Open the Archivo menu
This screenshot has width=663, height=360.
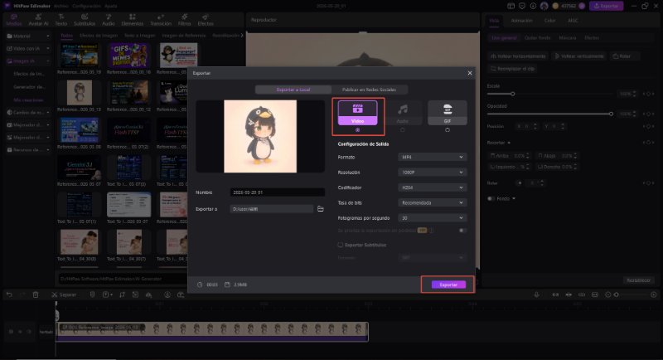click(60, 6)
